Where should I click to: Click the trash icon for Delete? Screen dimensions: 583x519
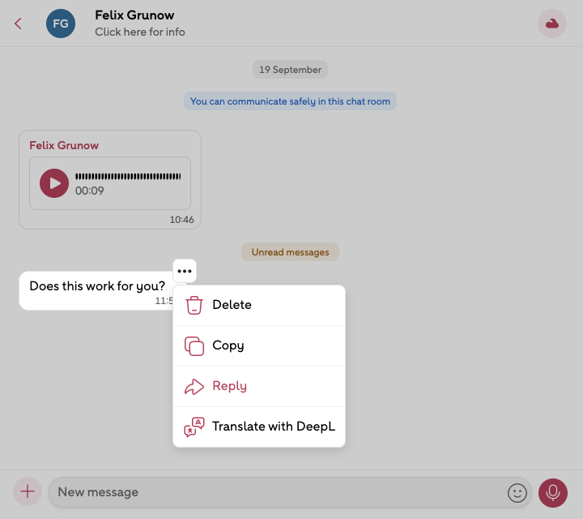point(194,305)
